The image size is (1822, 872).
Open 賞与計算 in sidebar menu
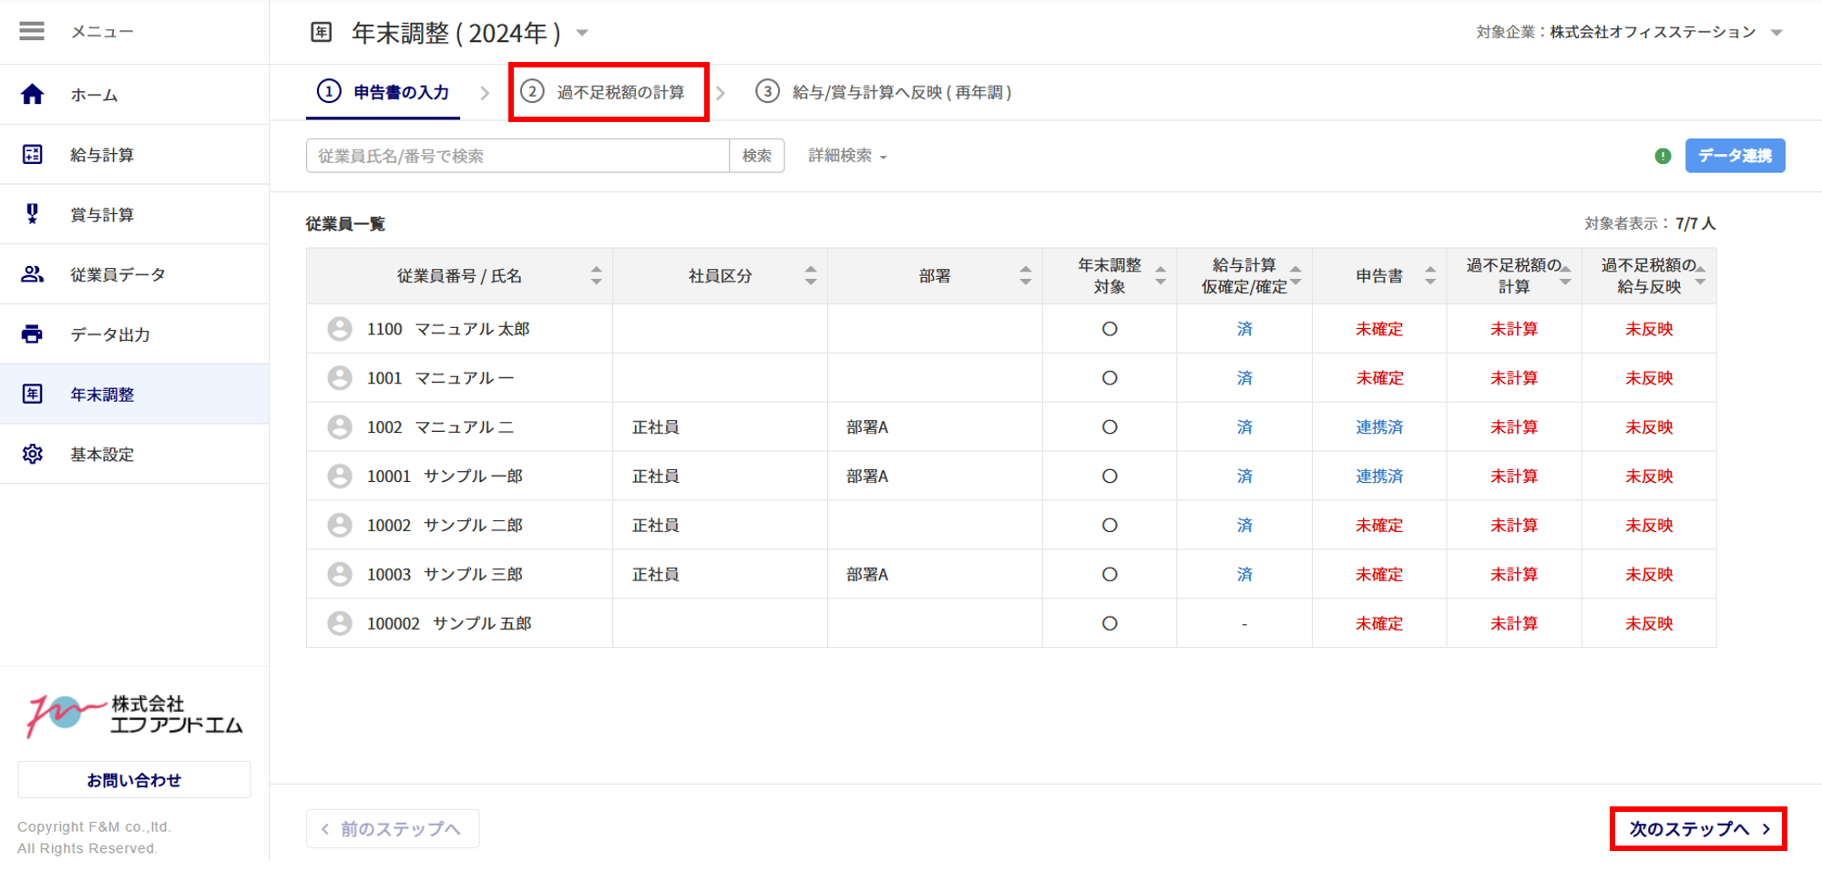click(x=134, y=214)
